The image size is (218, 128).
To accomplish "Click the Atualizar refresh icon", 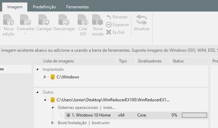I will tap(142, 20).
